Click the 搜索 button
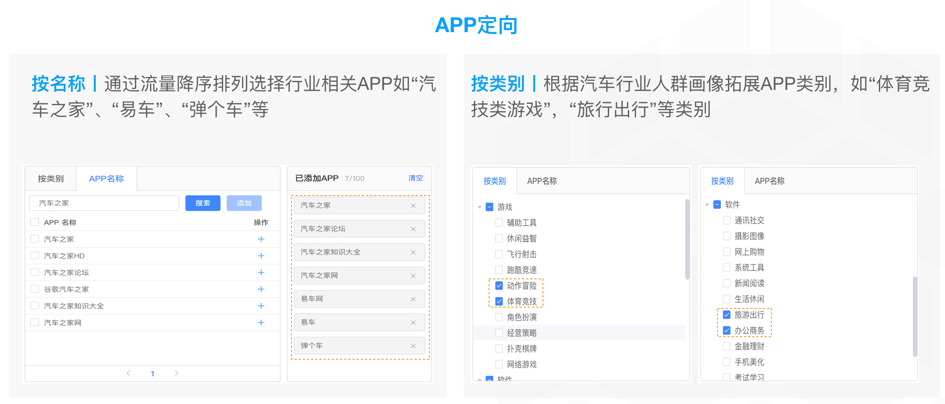 click(x=203, y=202)
